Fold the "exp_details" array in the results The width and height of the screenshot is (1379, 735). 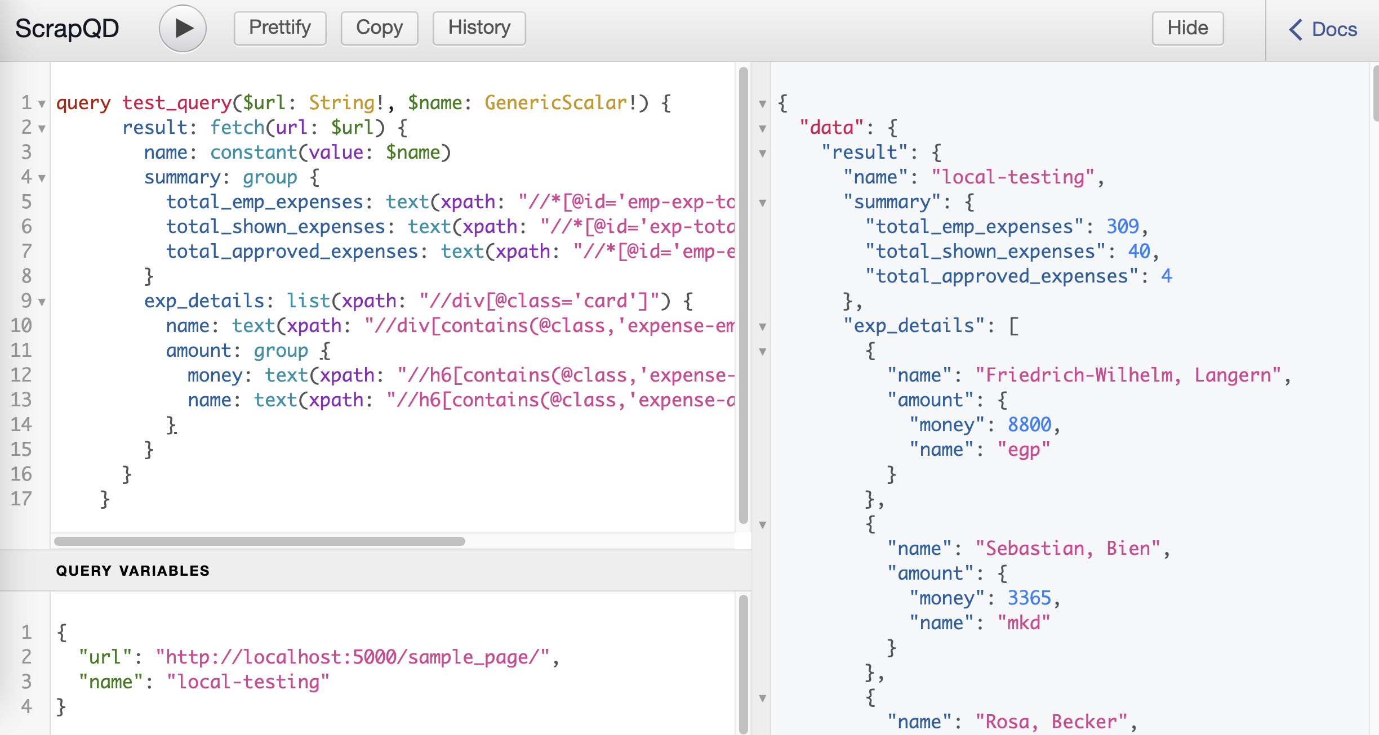763,326
